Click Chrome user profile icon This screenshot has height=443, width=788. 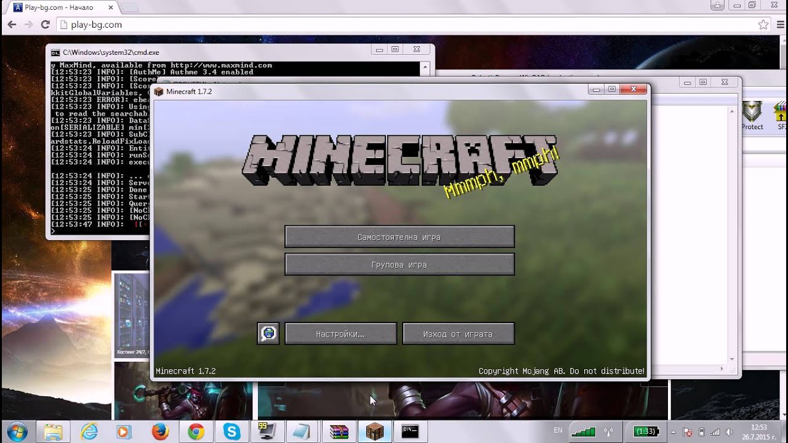pyautogui.click(x=717, y=5)
